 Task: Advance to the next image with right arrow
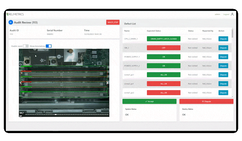(107, 83)
